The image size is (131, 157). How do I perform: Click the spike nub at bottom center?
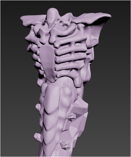tap(65, 145)
